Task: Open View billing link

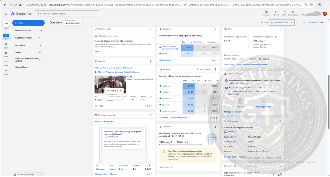Action: tap(229, 65)
